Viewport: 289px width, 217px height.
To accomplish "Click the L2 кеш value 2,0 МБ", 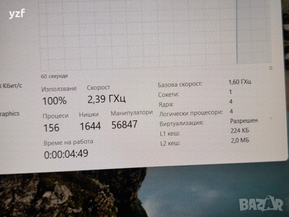I will (x=239, y=141).
